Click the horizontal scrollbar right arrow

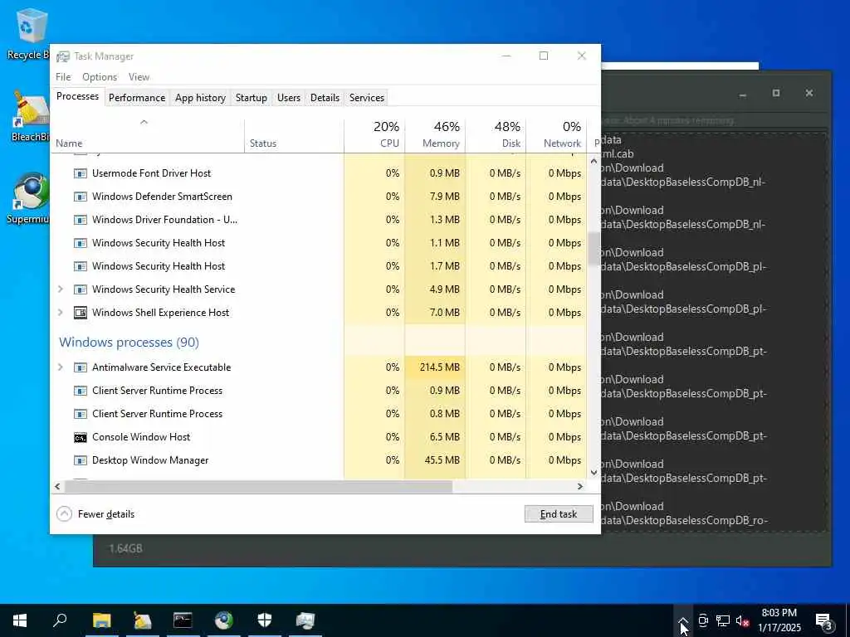[x=580, y=486]
